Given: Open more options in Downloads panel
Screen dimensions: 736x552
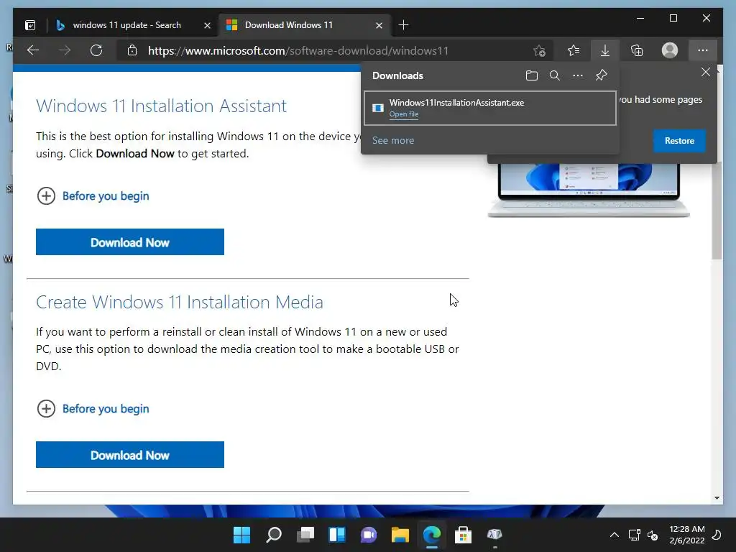Looking at the screenshot, I should 578,75.
